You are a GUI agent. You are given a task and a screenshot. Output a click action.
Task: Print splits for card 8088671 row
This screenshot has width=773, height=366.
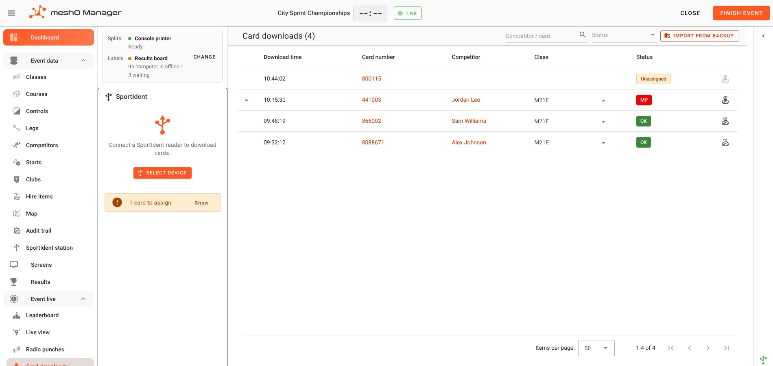[x=725, y=142]
